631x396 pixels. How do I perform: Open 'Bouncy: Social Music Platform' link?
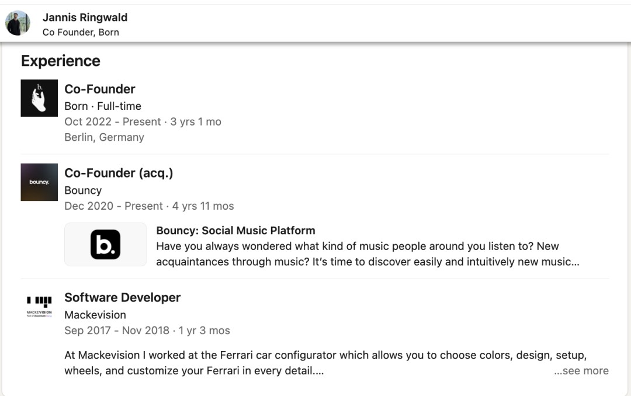click(x=235, y=231)
